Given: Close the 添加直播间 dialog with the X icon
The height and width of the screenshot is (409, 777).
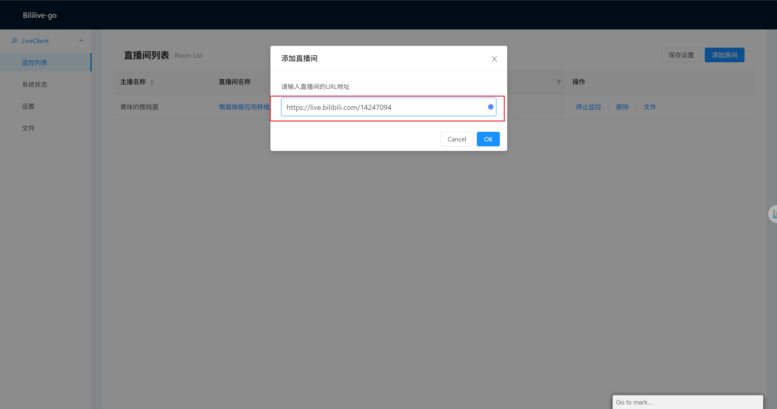Looking at the screenshot, I should pyautogui.click(x=494, y=59).
